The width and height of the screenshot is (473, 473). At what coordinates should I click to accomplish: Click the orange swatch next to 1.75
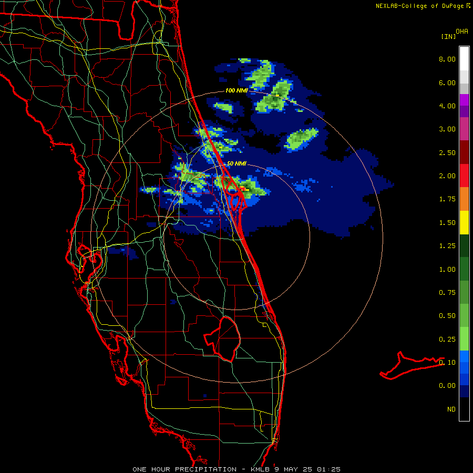click(x=464, y=199)
